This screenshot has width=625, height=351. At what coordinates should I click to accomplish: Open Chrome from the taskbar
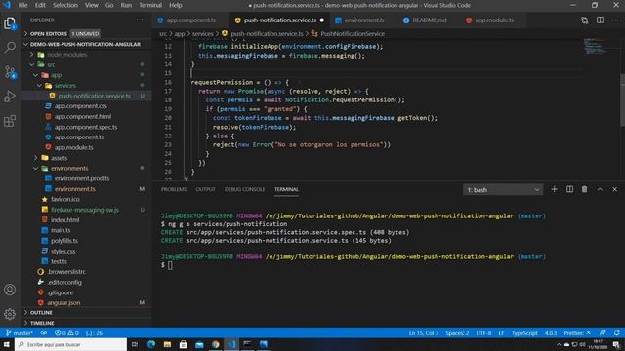coord(216,344)
